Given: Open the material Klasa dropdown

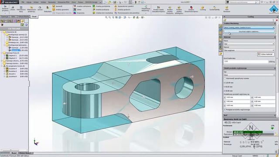Looking at the screenshot, I should click(x=249, y=44).
